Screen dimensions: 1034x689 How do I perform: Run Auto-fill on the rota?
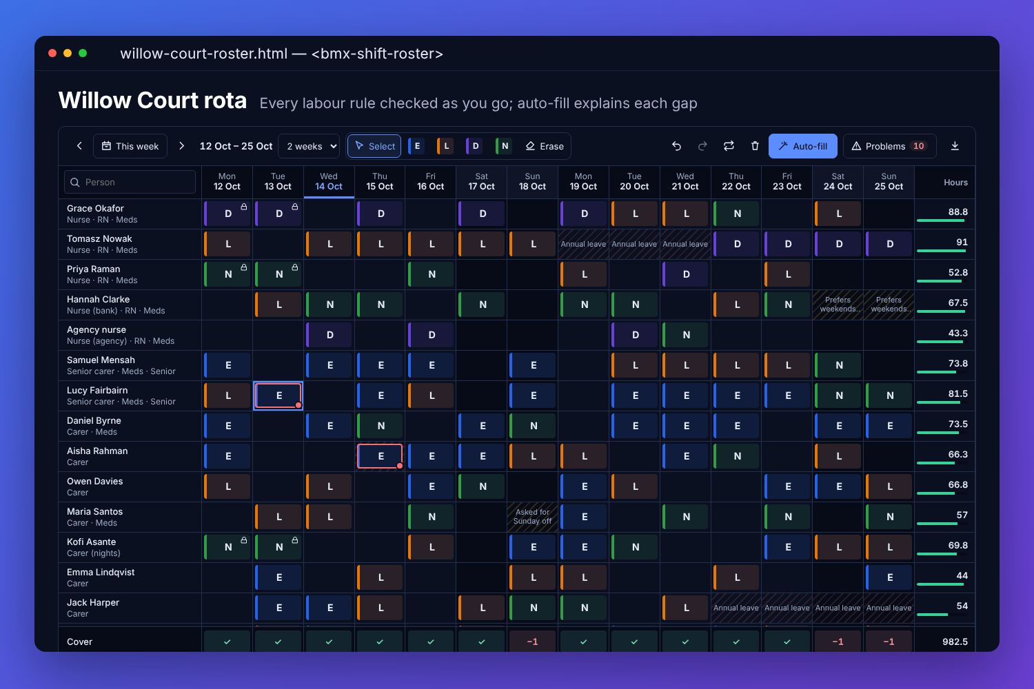(803, 146)
